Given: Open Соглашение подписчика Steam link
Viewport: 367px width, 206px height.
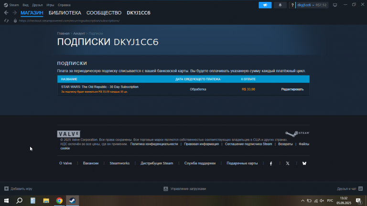Looking at the screenshot, I should [x=248, y=144].
